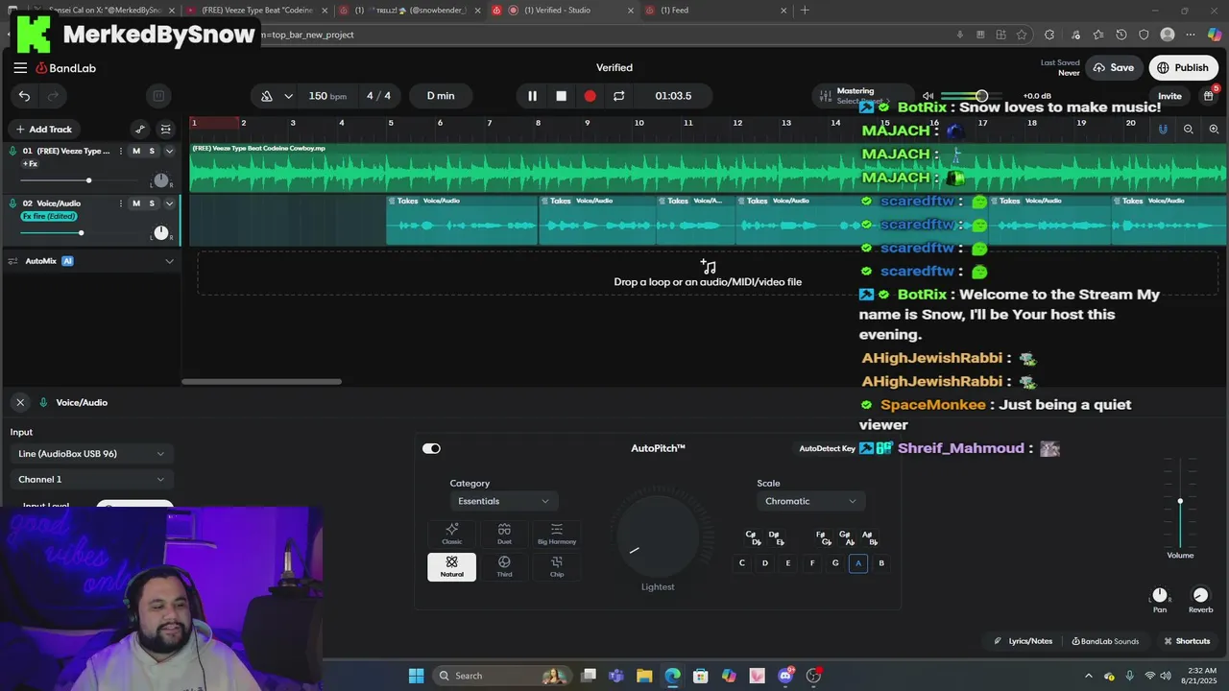Open Microsoft Edge from the taskbar
Viewport: 1229px width, 691px height.
[672, 676]
